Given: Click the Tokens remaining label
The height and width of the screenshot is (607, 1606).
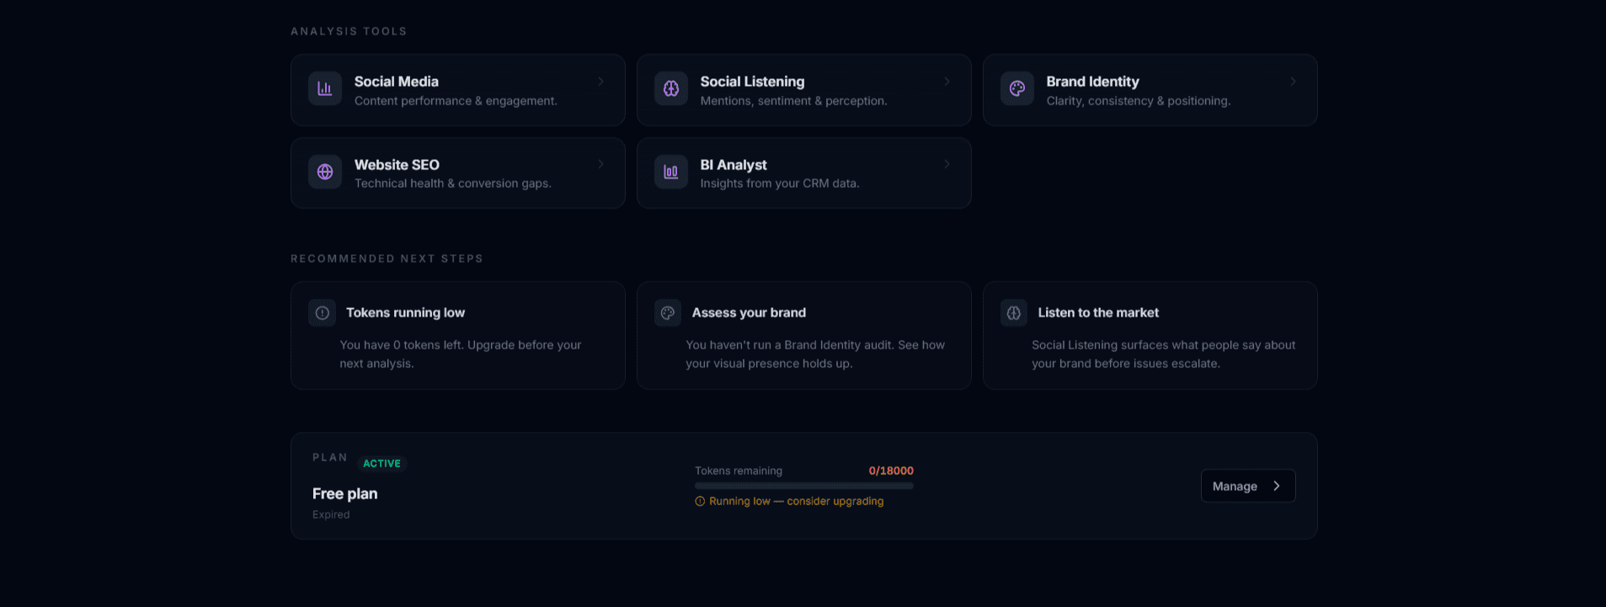Looking at the screenshot, I should pos(739,471).
